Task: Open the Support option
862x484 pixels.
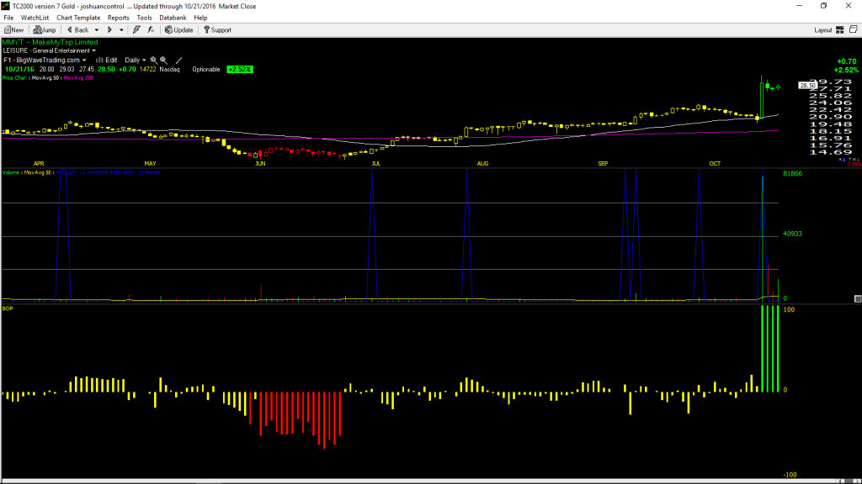Action: coord(217,30)
